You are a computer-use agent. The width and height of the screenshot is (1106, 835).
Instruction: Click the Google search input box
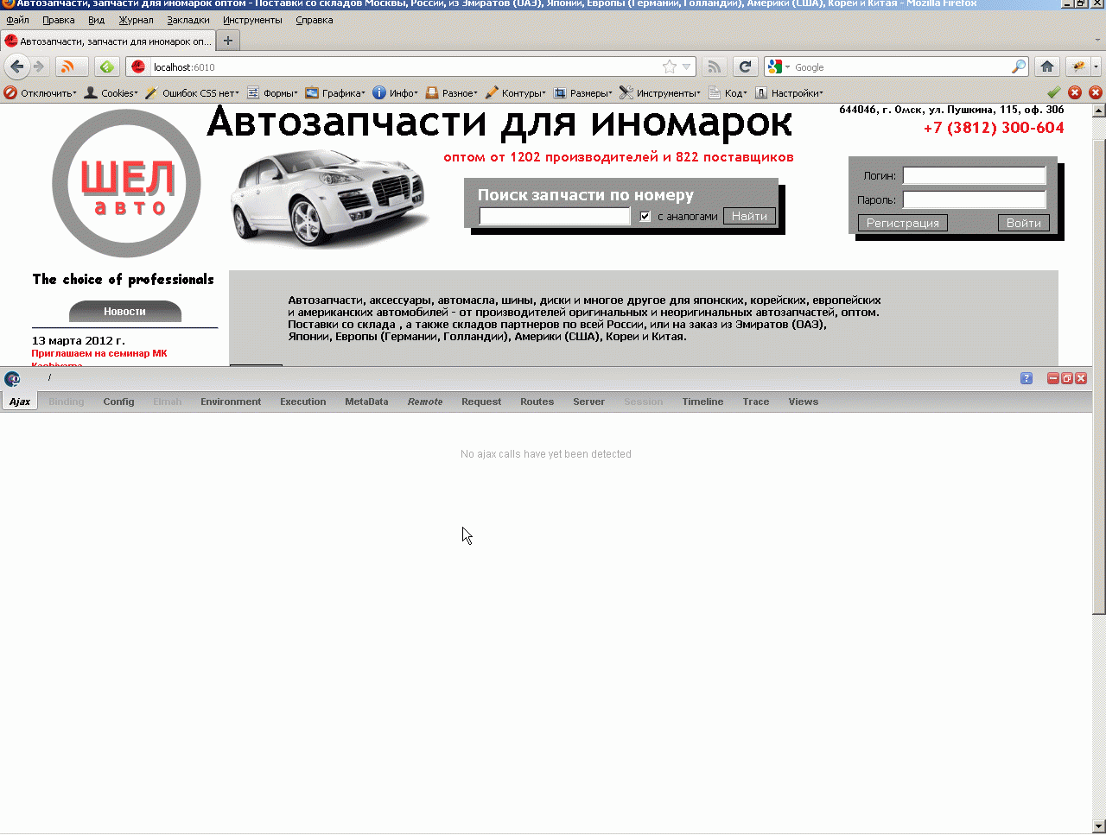pos(901,66)
